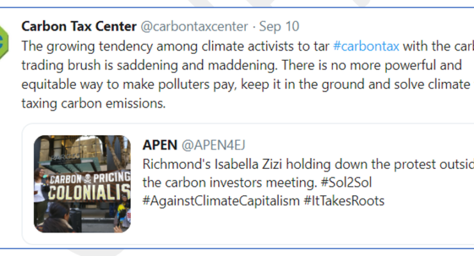
Task: Click the #Sol2Sol hashtag
Action: pos(346,182)
